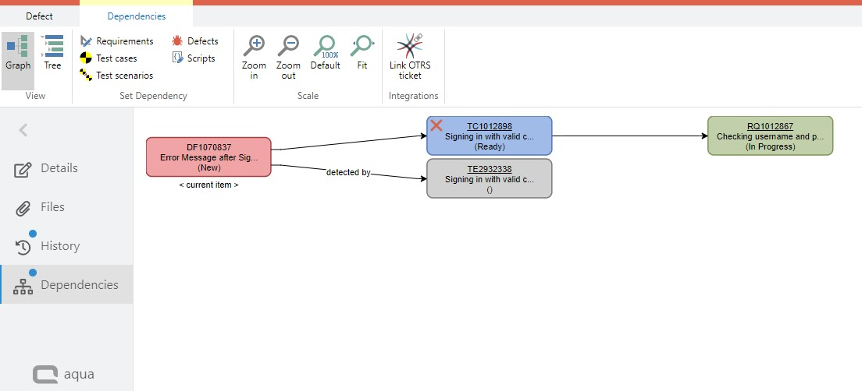Viewport: 862px width, 391px height.
Task: Open the Defect tab
Action: [x=40, y=16]
